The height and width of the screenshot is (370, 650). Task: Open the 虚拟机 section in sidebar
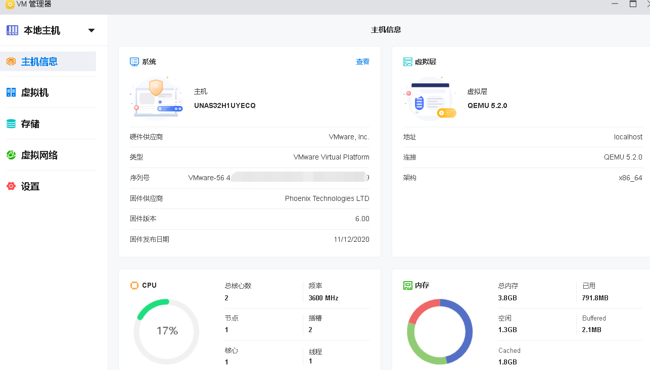pyautogui.click(x=35, y=92)
